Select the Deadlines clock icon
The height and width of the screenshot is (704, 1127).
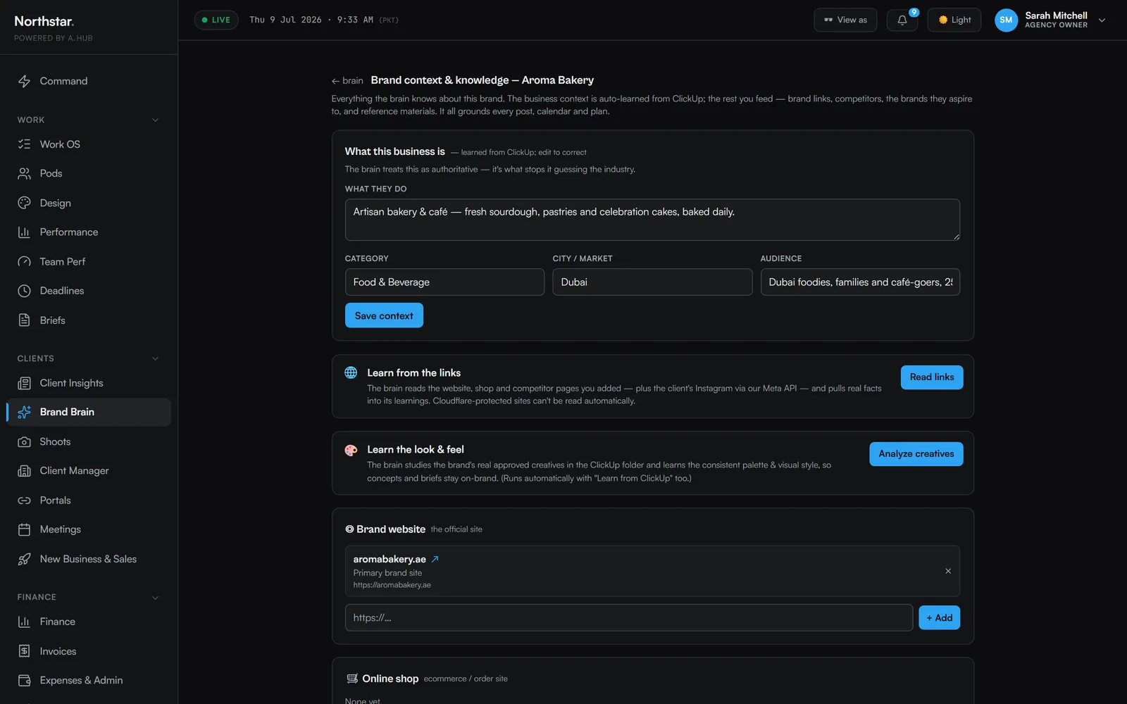click(24, 291)
